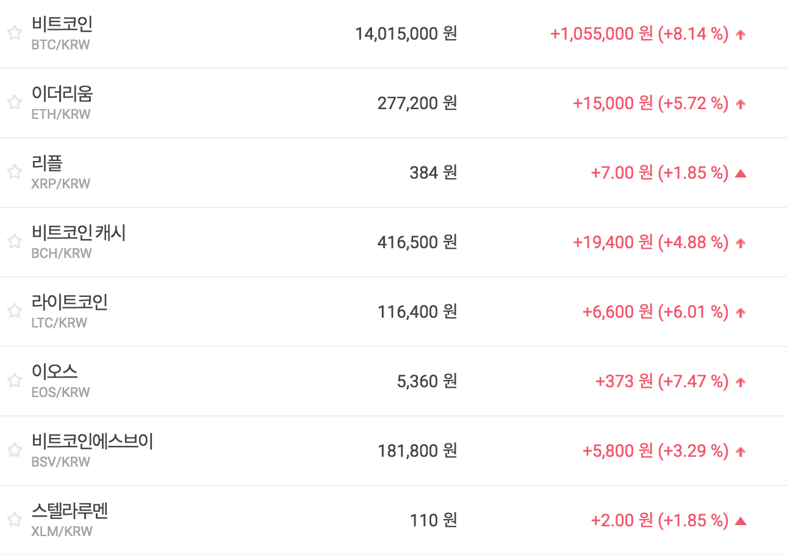Viewport: 787px width, 555px height.
Task: Star the Ethereum ETH/KRW row
Action: 15,102
